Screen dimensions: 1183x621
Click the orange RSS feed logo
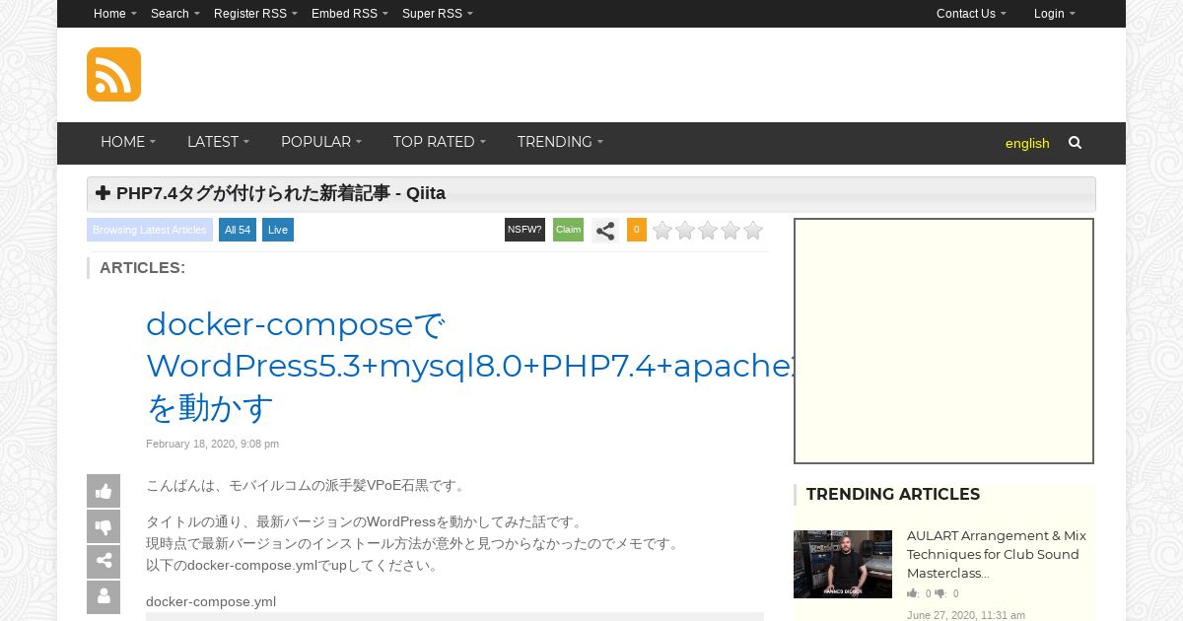coord(113,74)
